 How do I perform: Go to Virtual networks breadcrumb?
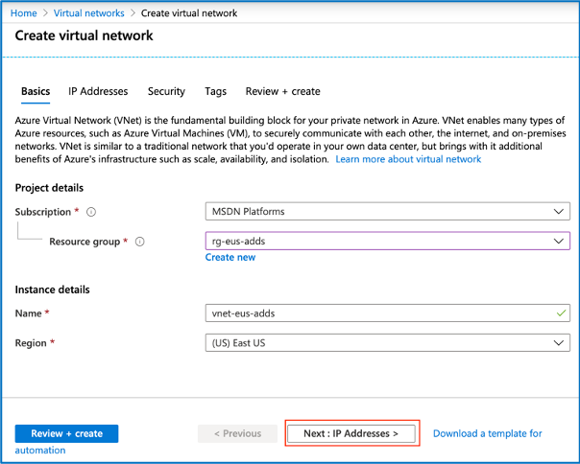88,13
